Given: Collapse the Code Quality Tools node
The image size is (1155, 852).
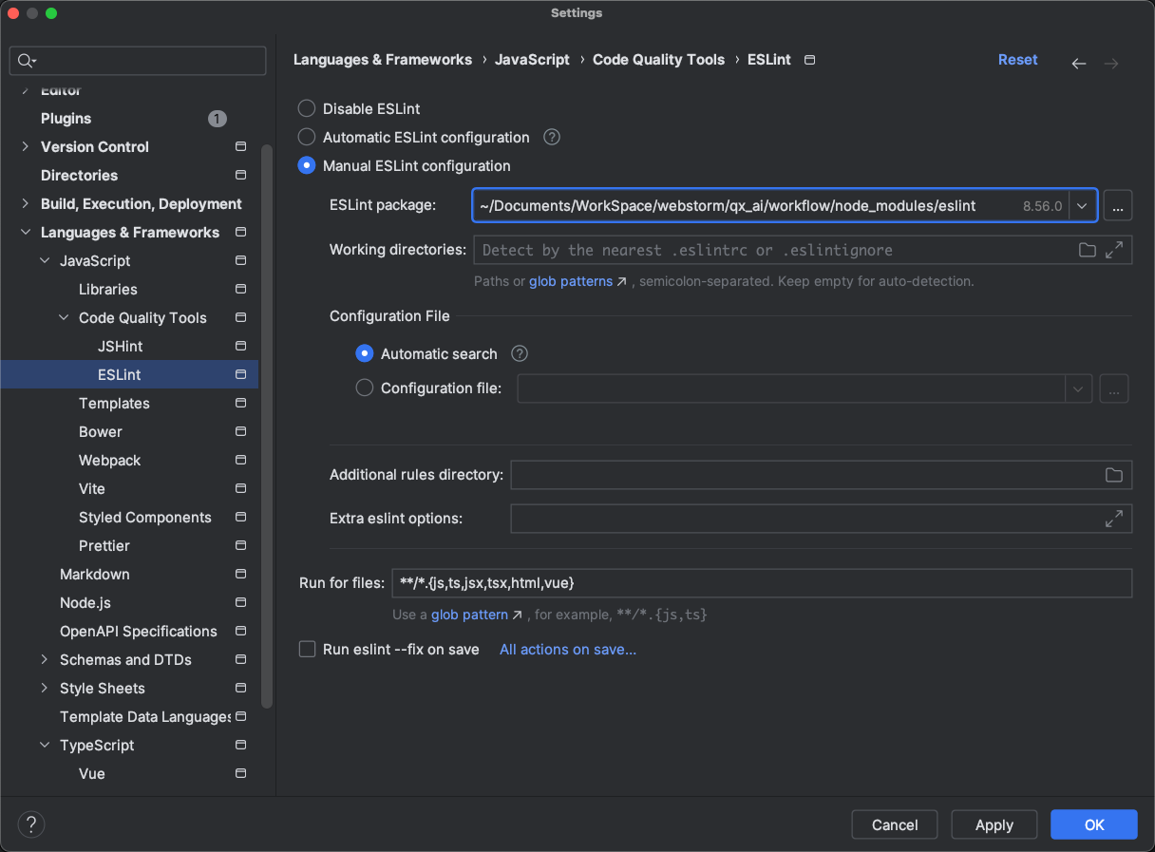Looking at the screenshot, I should coord(64,317).
